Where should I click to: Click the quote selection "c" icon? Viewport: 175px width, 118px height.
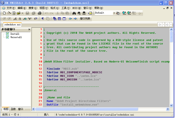(30, 19)
